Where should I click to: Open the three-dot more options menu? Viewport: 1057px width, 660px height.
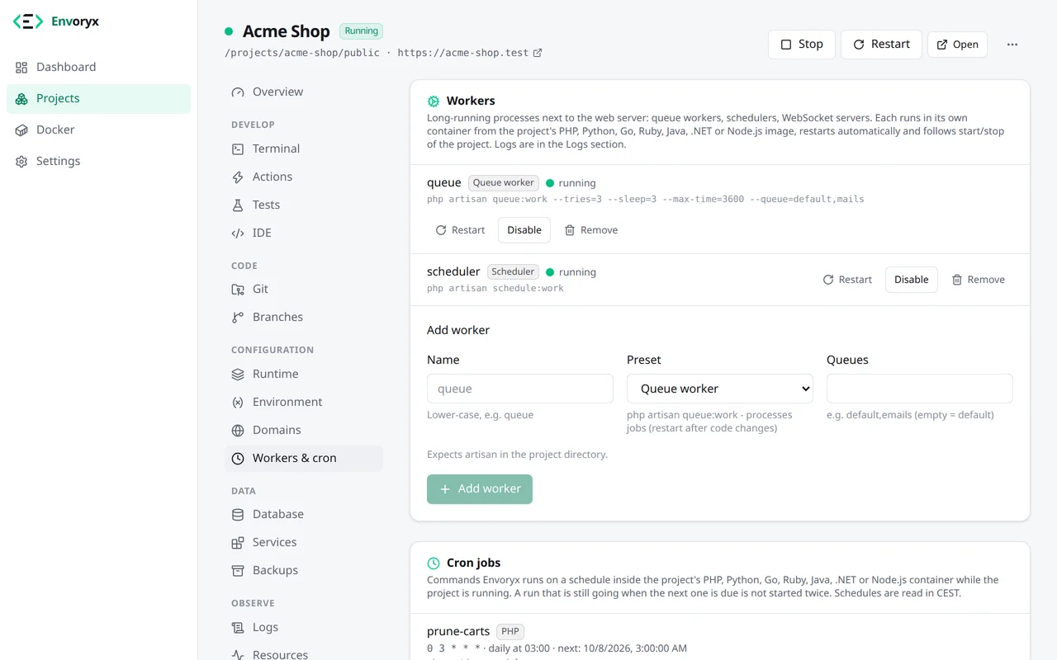pyautogui.click(x=1012, y=45)
